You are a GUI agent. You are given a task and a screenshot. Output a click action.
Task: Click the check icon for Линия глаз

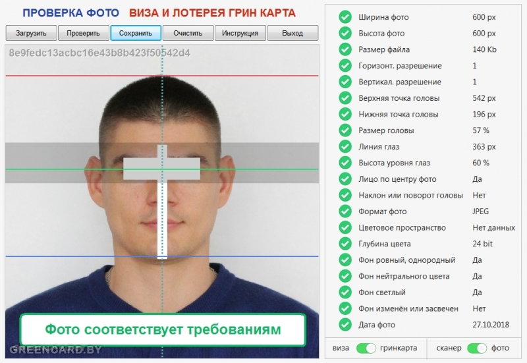click(x=345, y=146)
